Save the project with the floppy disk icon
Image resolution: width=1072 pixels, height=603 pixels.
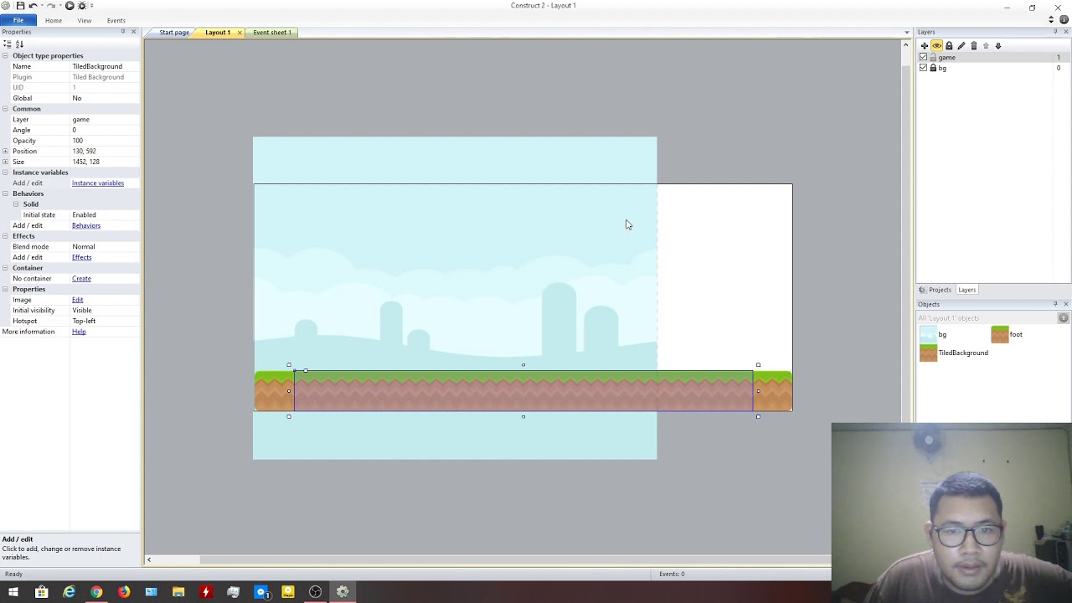[x=20, y=6]
